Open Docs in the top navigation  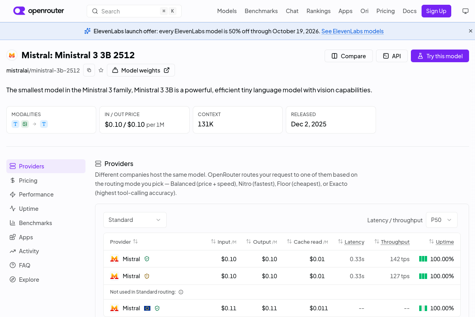pyautogui.click(x=410, y=11)
